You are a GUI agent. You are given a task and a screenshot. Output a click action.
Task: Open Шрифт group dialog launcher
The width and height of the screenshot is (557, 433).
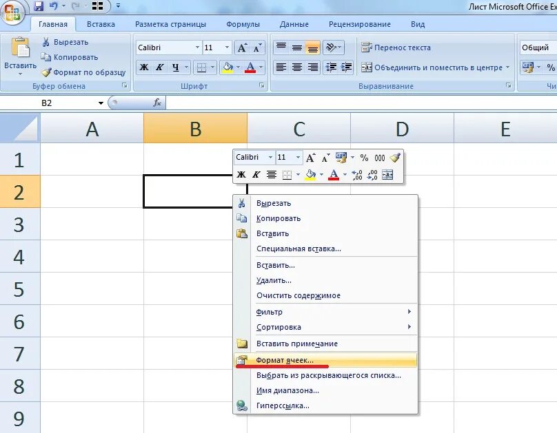[262, 85]
